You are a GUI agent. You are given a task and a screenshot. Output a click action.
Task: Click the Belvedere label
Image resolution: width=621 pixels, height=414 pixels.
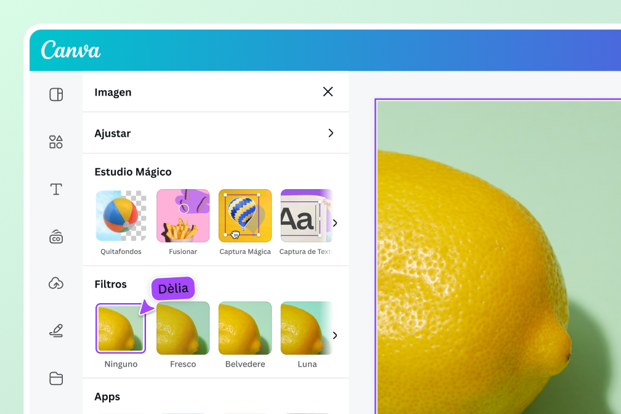click(245, 364)
